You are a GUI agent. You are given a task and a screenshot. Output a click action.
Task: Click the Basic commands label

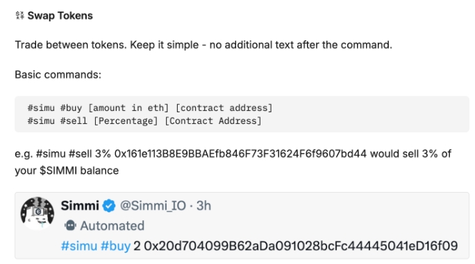pos(58,75)
